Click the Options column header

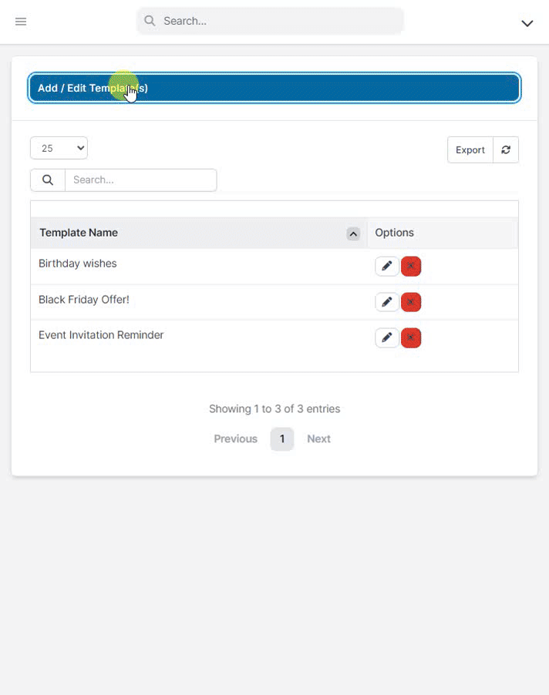click(395, 233)
